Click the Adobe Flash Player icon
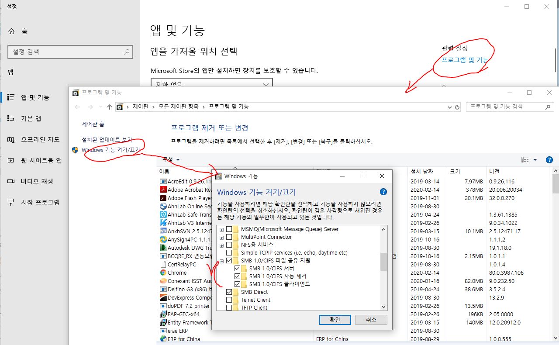 pos(163,198)
